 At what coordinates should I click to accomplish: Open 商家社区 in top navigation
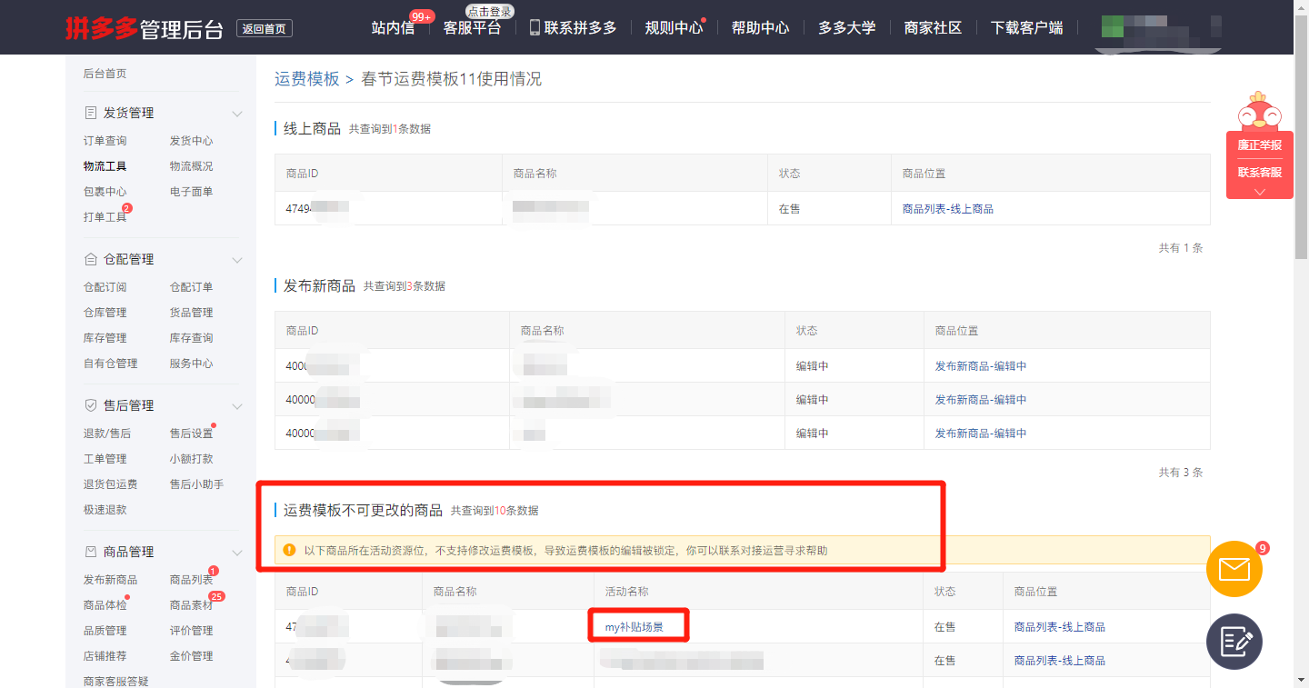(933, 27)
